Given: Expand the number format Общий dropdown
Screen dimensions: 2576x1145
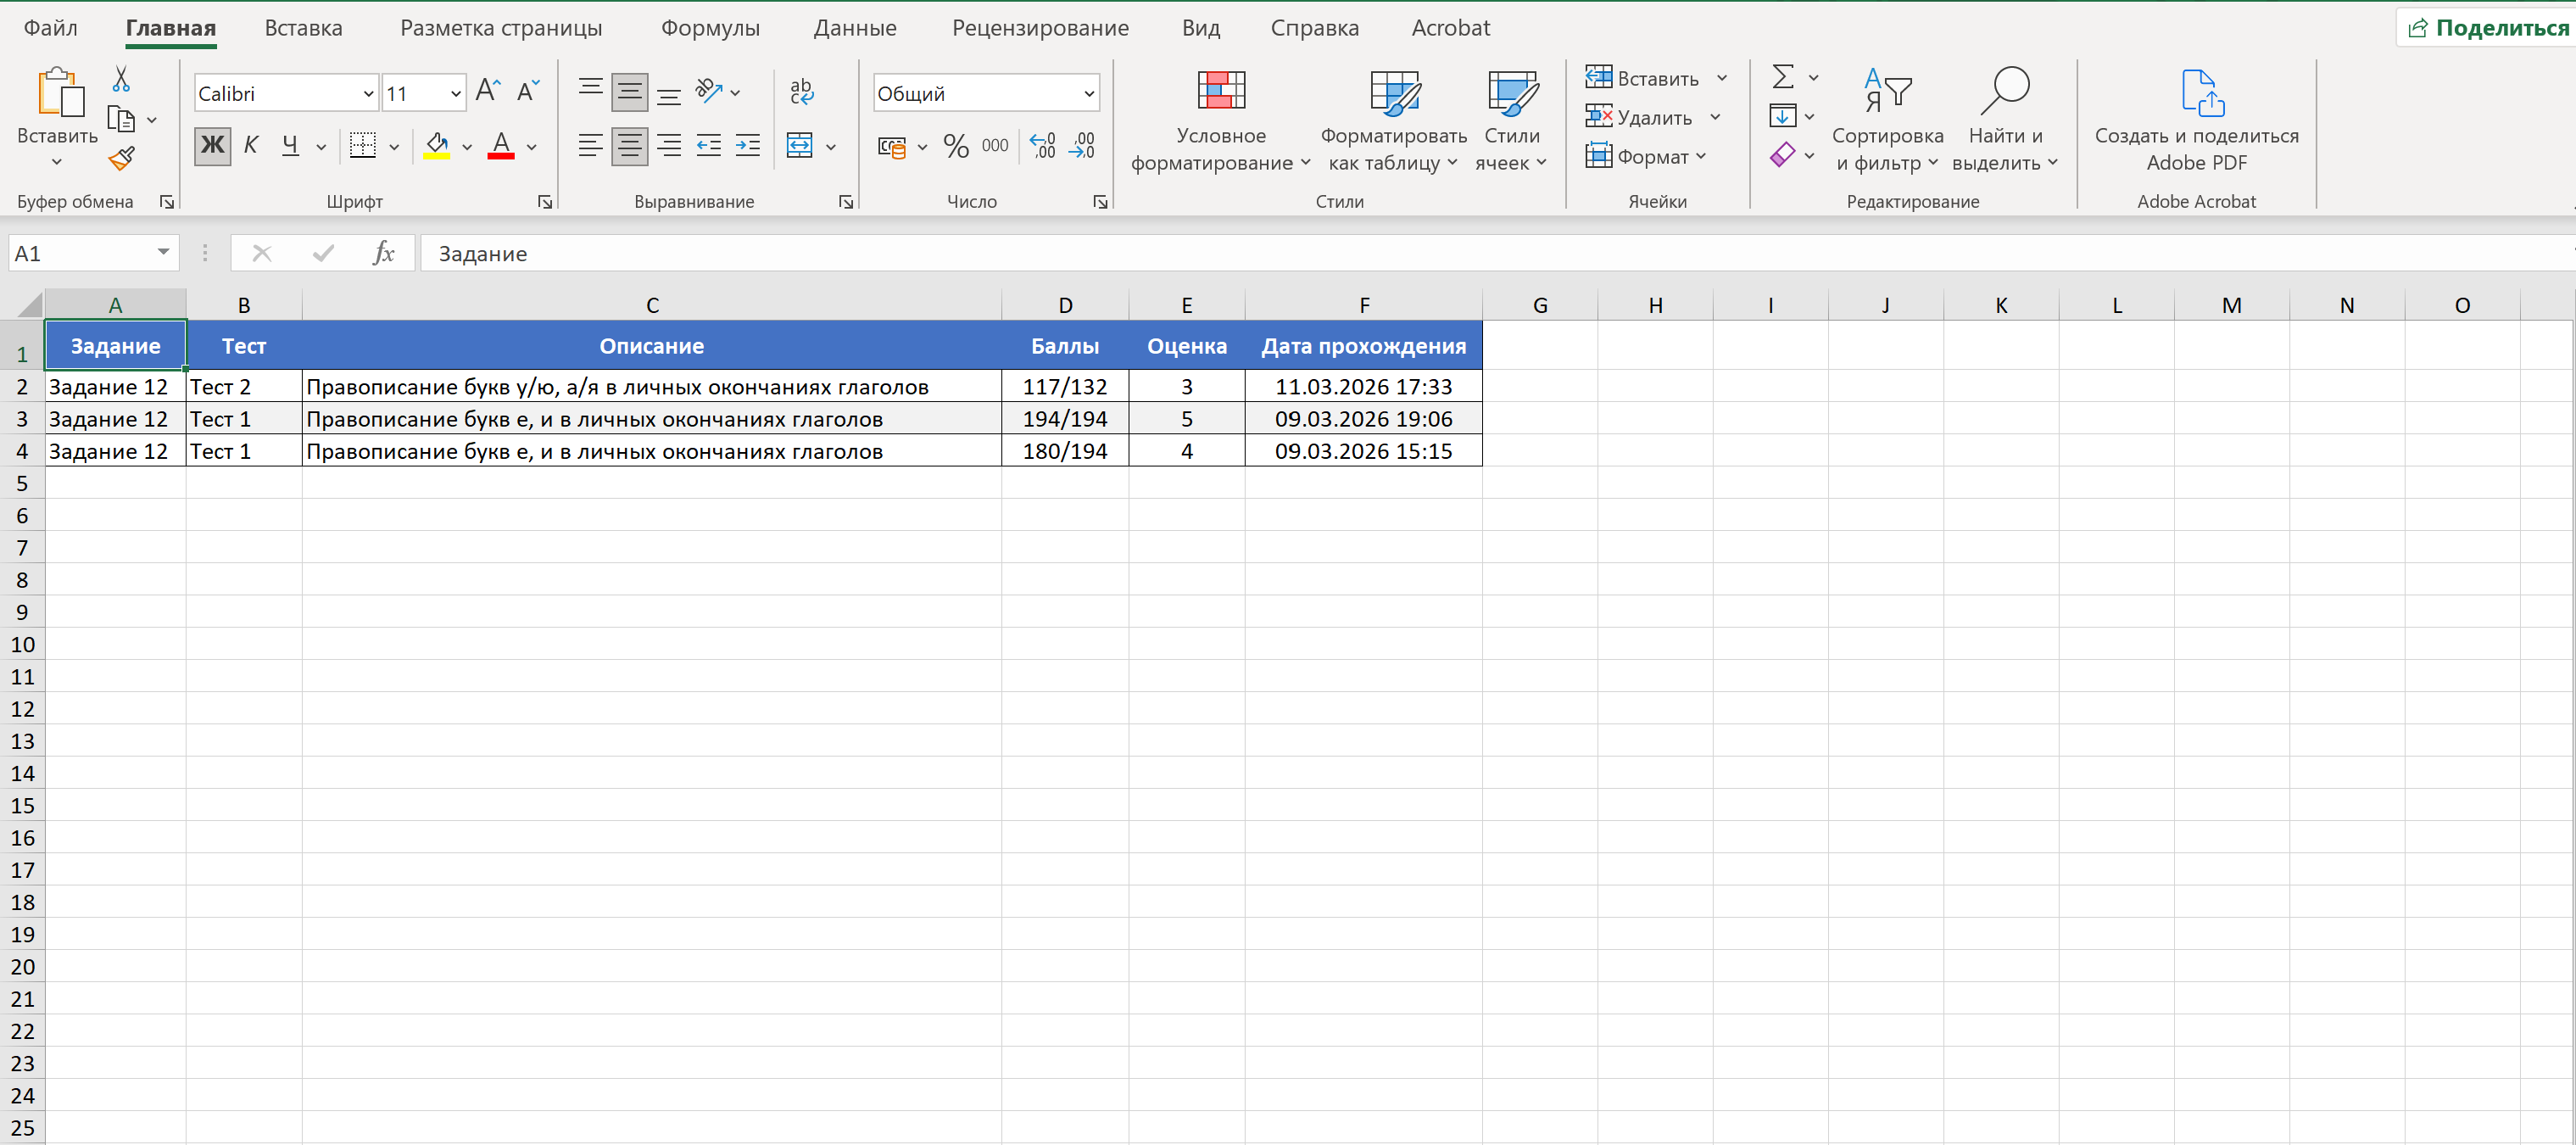Looking at the screenshot, I should (1089, 94).
